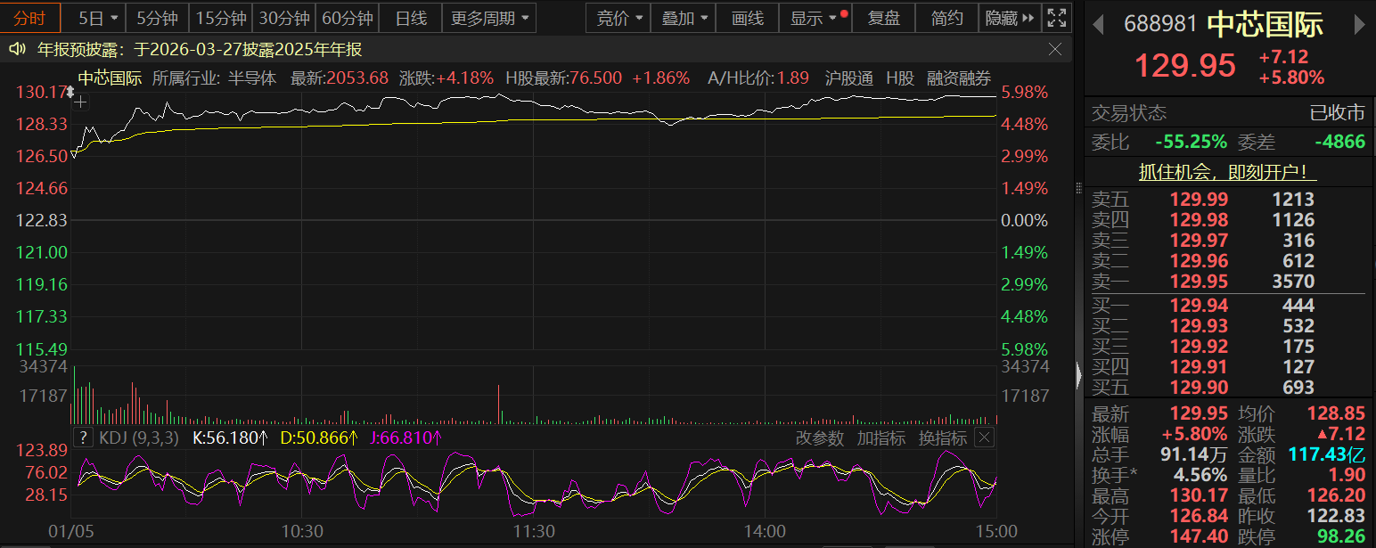Select the 15分钟 period tab

coord(221,18)
